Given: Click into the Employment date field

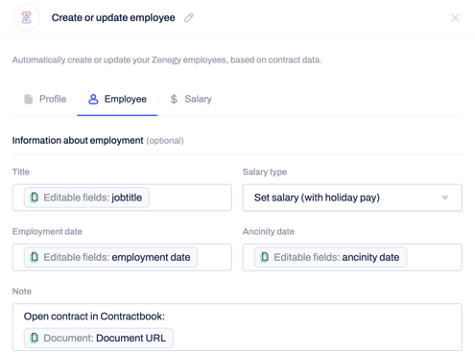Looking at the screenshot, I should coord(122,257).
